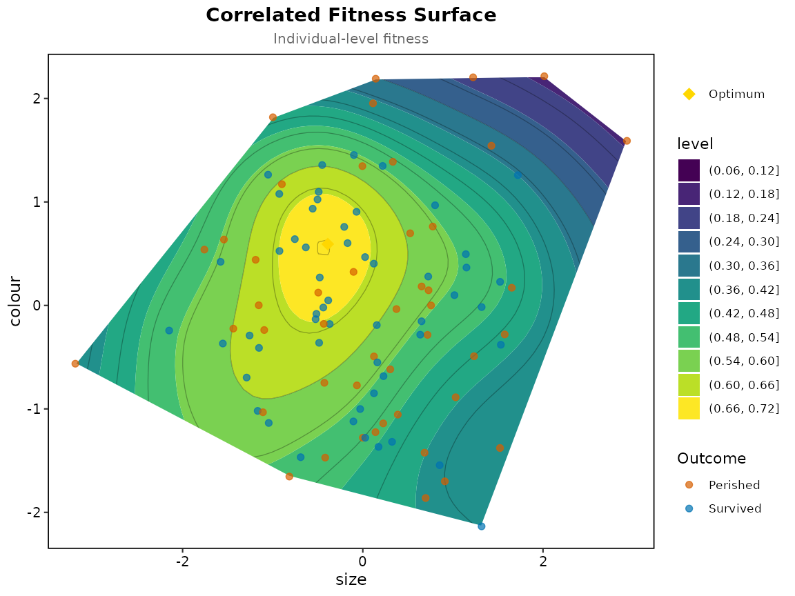Click the orange Perished legend dot
795x596 pixels.
point(689,485)
